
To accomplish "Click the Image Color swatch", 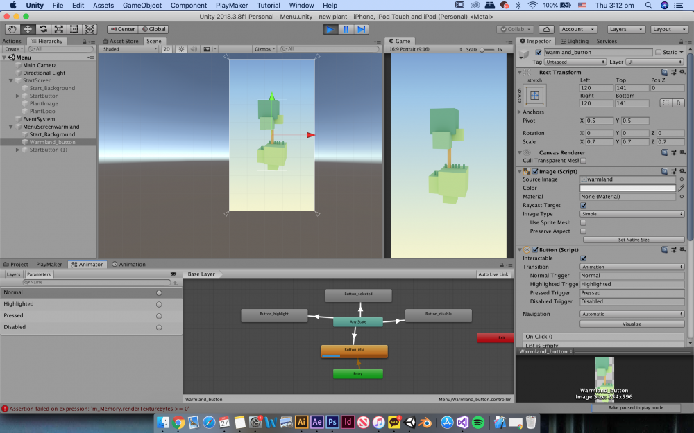I will 627,188.
